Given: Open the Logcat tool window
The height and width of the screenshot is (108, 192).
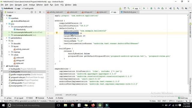Looking at the screenshot, I should point(19,98).
